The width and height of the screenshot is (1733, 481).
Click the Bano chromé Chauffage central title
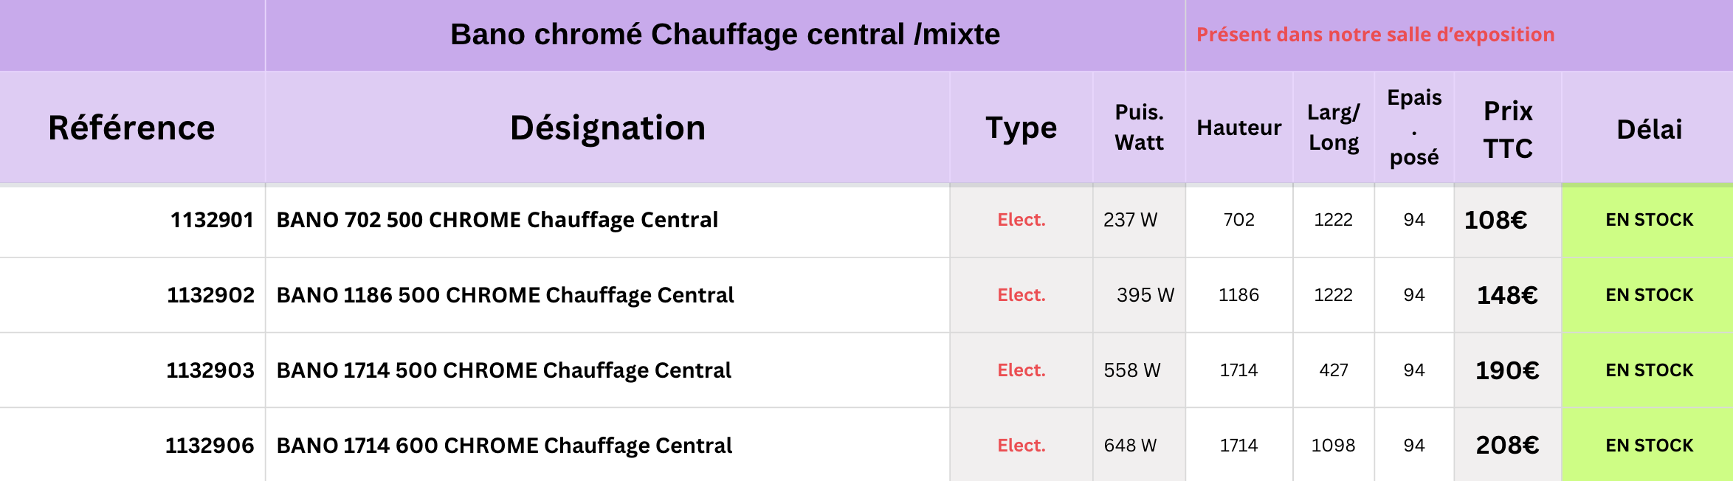point(725,35)
